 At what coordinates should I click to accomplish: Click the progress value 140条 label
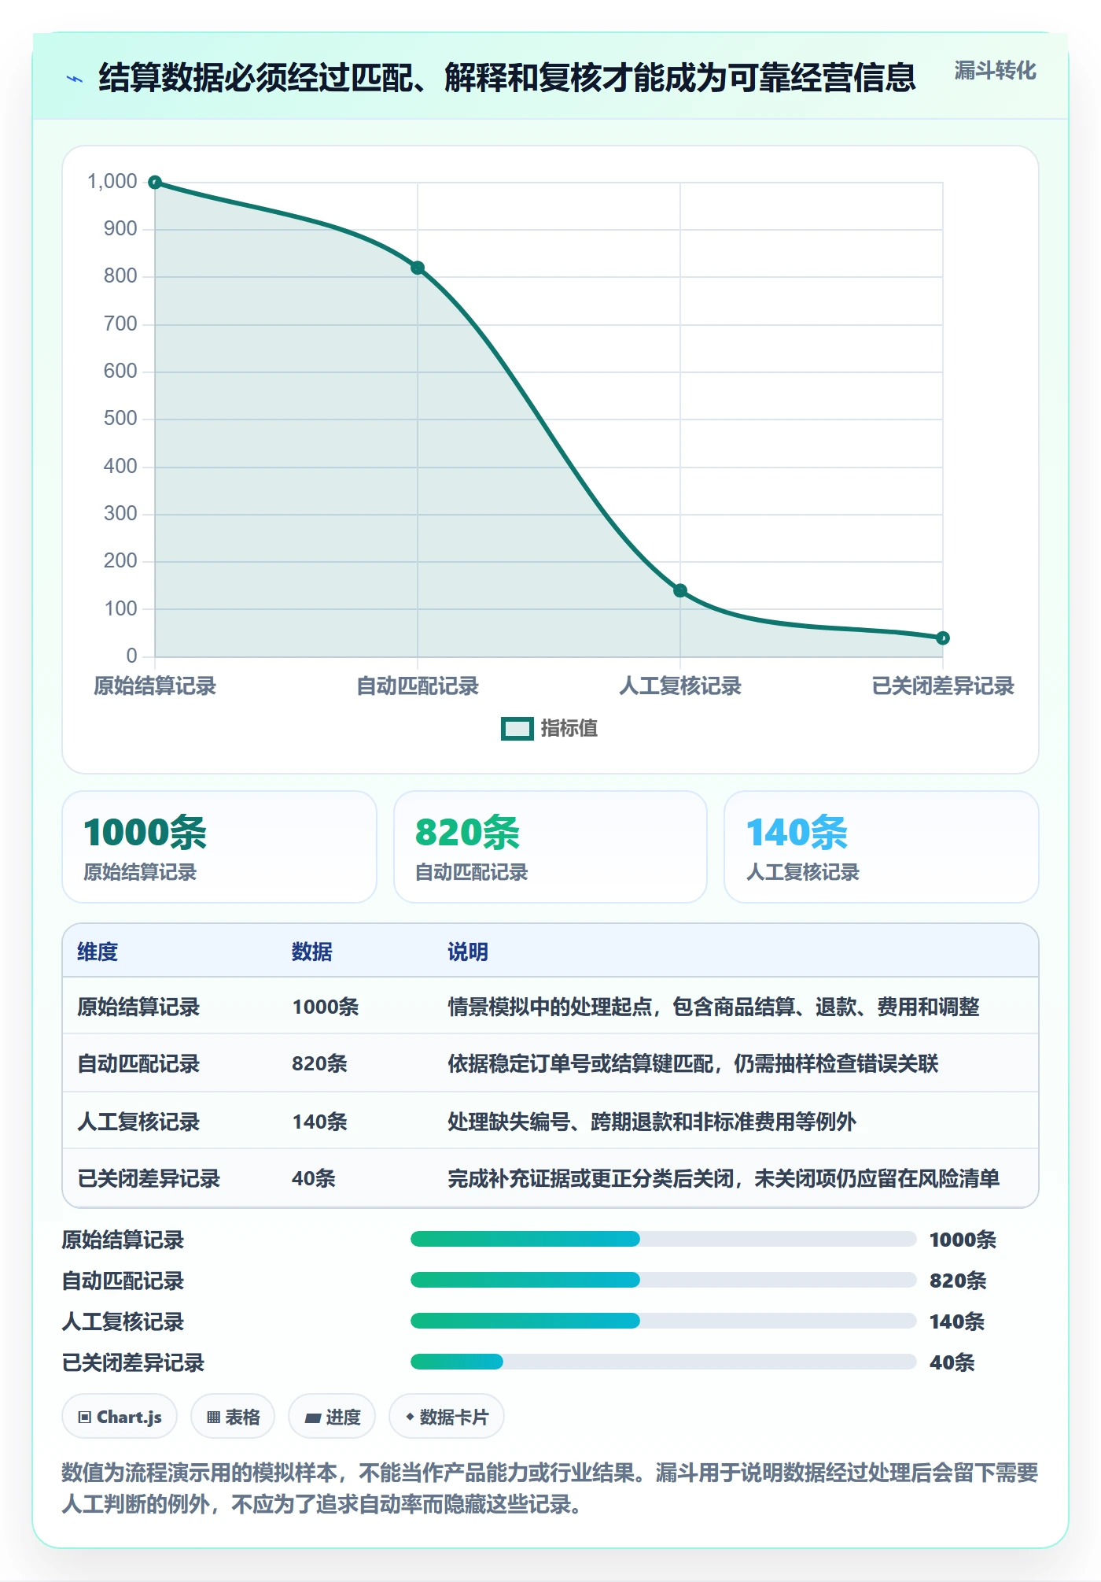[957, 1321]
